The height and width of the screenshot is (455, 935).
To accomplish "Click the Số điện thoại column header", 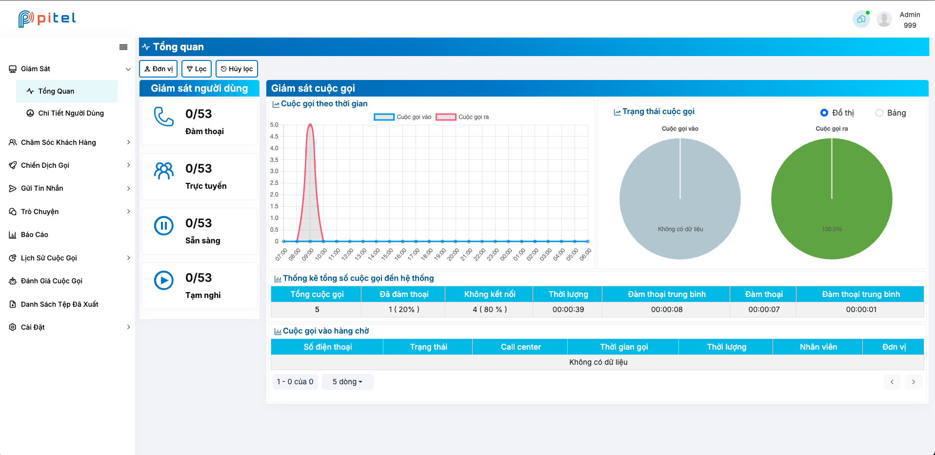I will (327, 347).
